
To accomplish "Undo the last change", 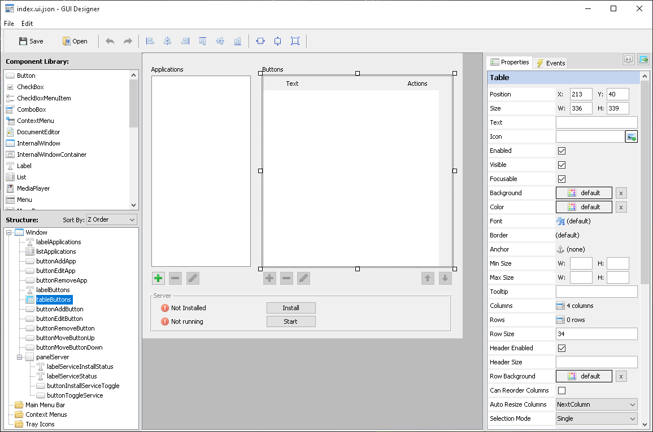I will click(110, 41).
